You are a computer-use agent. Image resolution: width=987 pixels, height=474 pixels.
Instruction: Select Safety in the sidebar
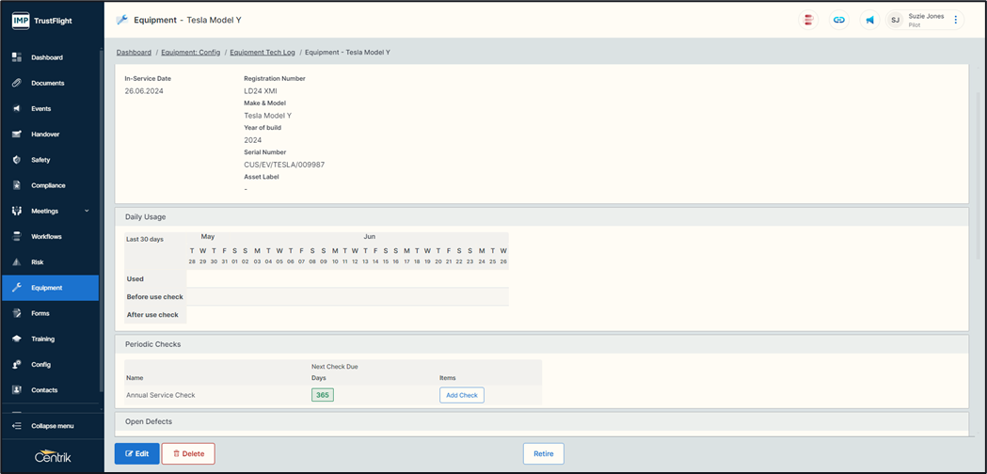[40, 160]
